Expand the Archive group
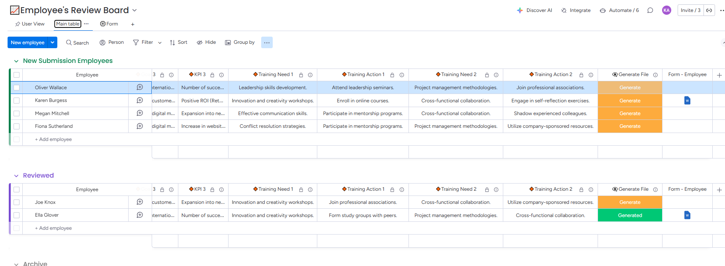 (x=16, y=264)
